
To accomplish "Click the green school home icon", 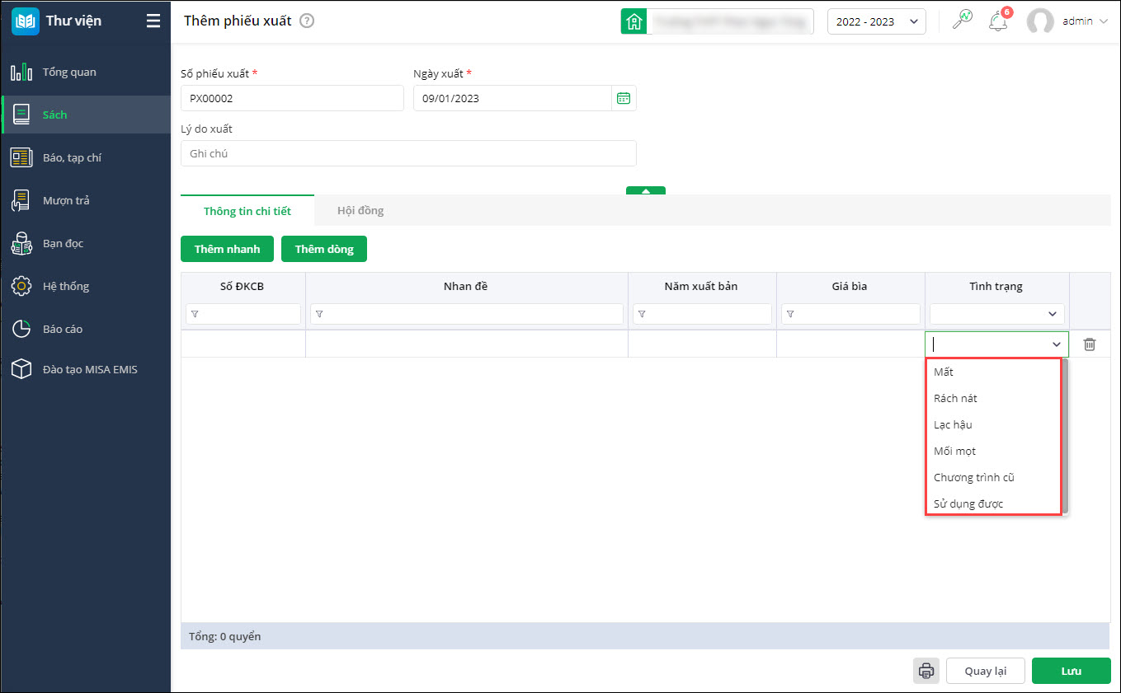I will click(634, 21).
